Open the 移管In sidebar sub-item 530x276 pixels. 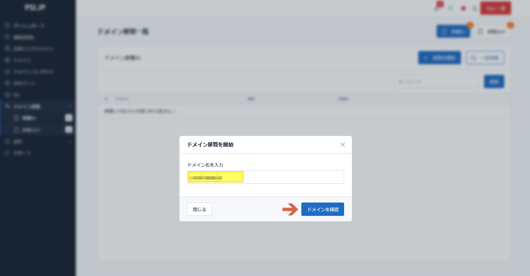(x=29, y=118)
